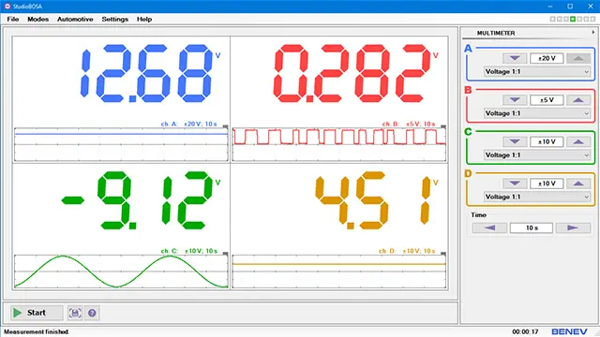Decrease channel C voltage range

coord(515,141)
